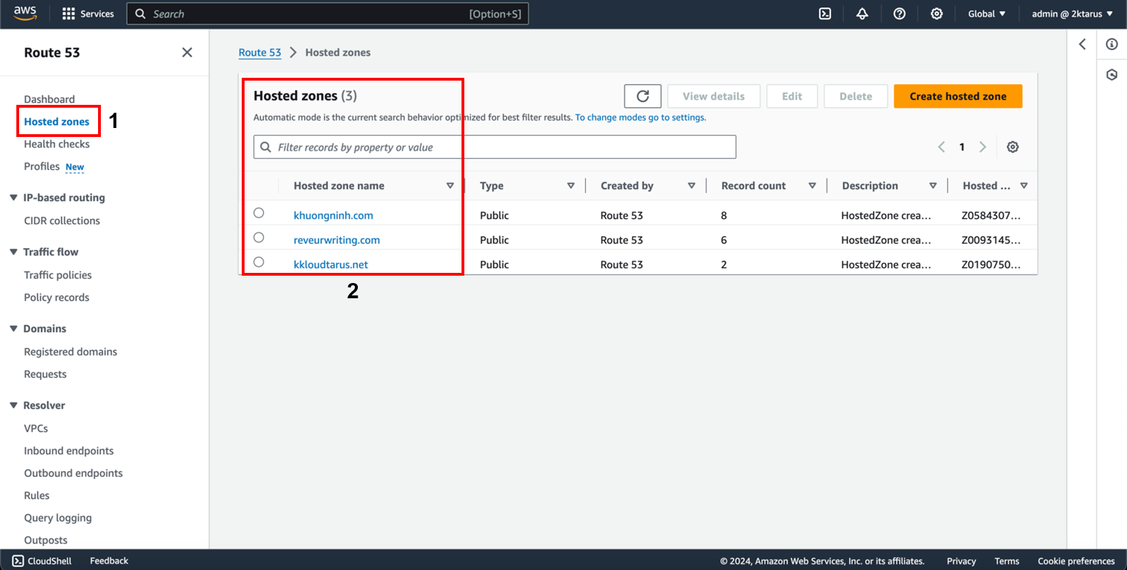Open the info panel icon on right

pyautogui.click(x=1112, y=44)
